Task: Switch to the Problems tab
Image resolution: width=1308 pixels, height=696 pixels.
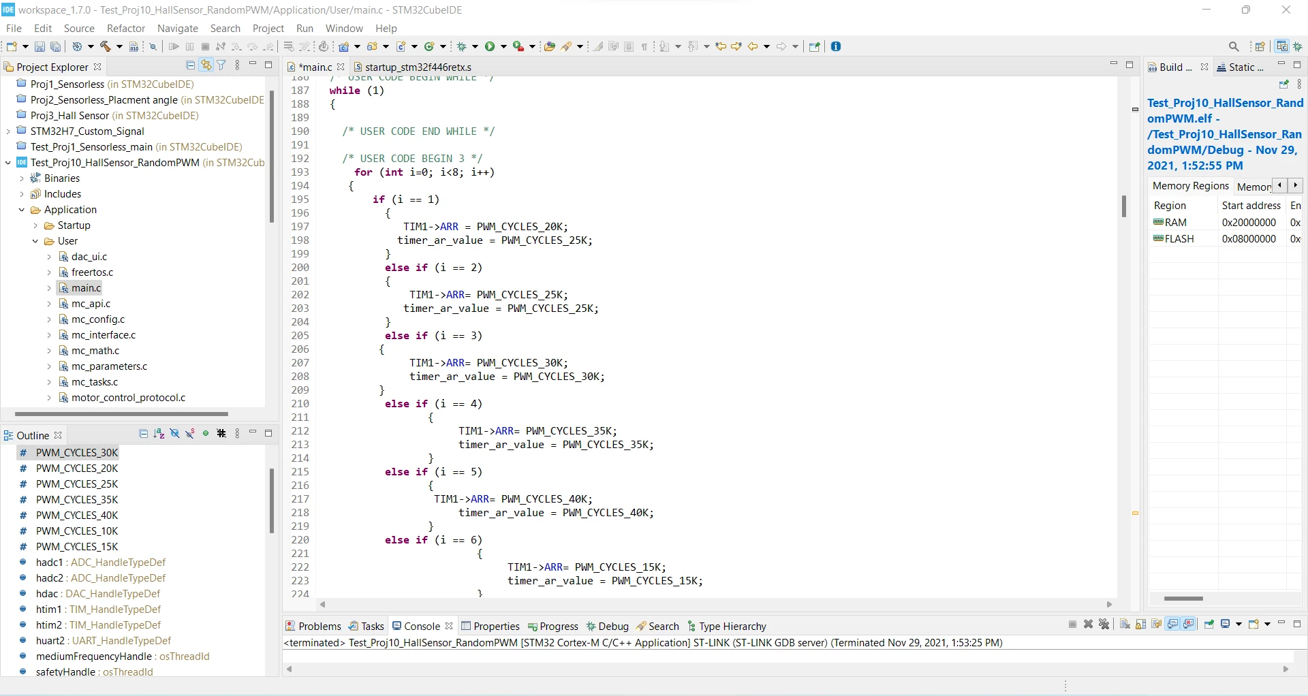Action: (x=313, y=627)
